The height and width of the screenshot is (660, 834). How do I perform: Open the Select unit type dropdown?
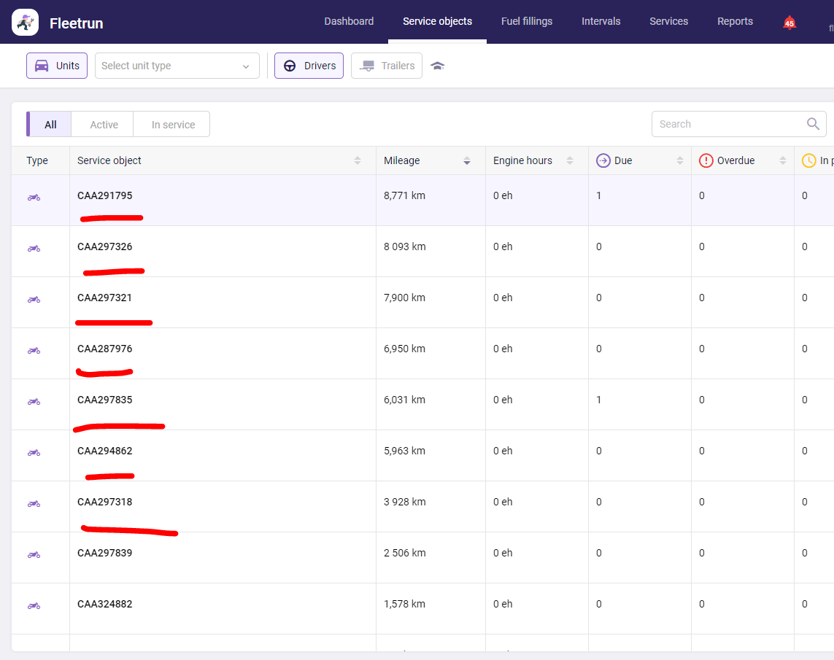[x=177, y=66]
